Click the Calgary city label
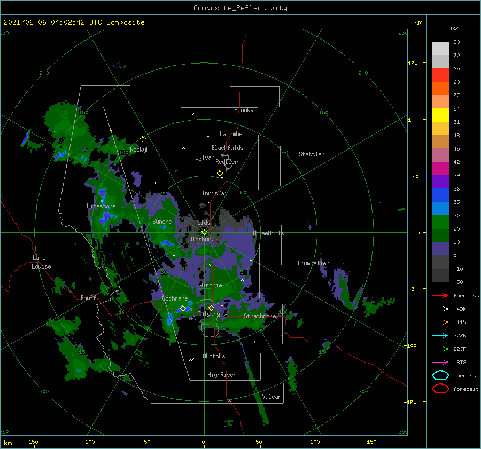 208,314
